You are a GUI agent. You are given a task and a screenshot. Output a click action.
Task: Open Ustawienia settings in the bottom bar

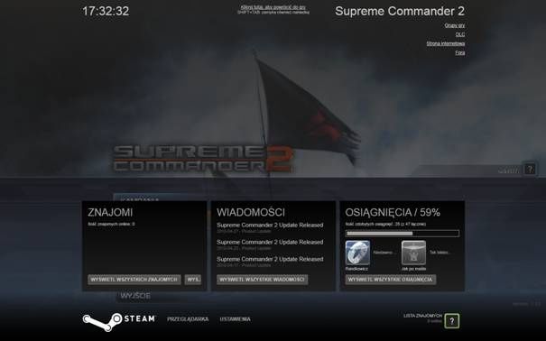coord(235,319)
